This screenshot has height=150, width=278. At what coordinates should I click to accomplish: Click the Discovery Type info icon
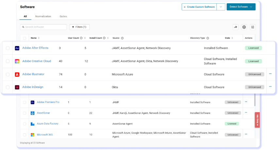click(208, 38)
